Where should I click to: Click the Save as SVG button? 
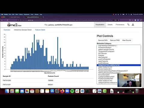(x=103, y=40)
